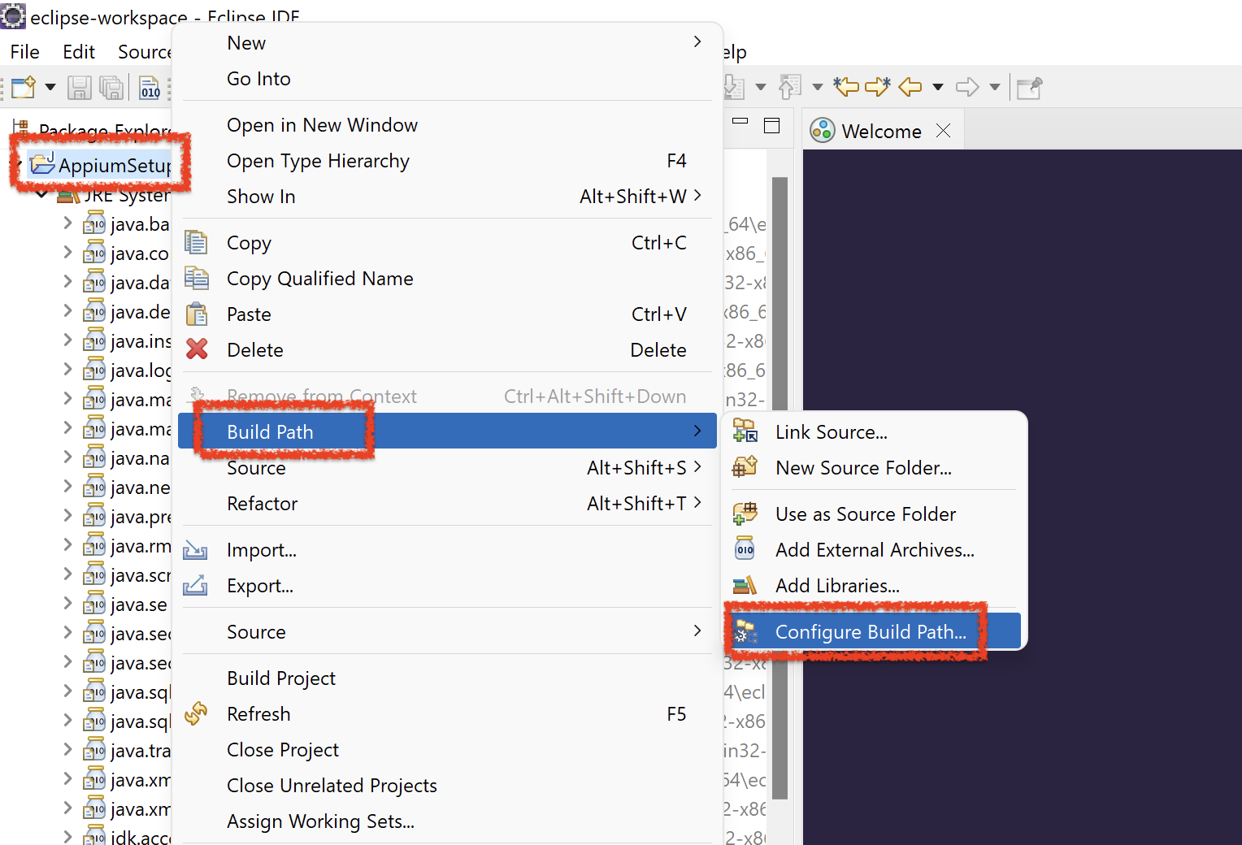Open the Source menu in menu bar
The image size is (1242, 845).
(144, 52)
